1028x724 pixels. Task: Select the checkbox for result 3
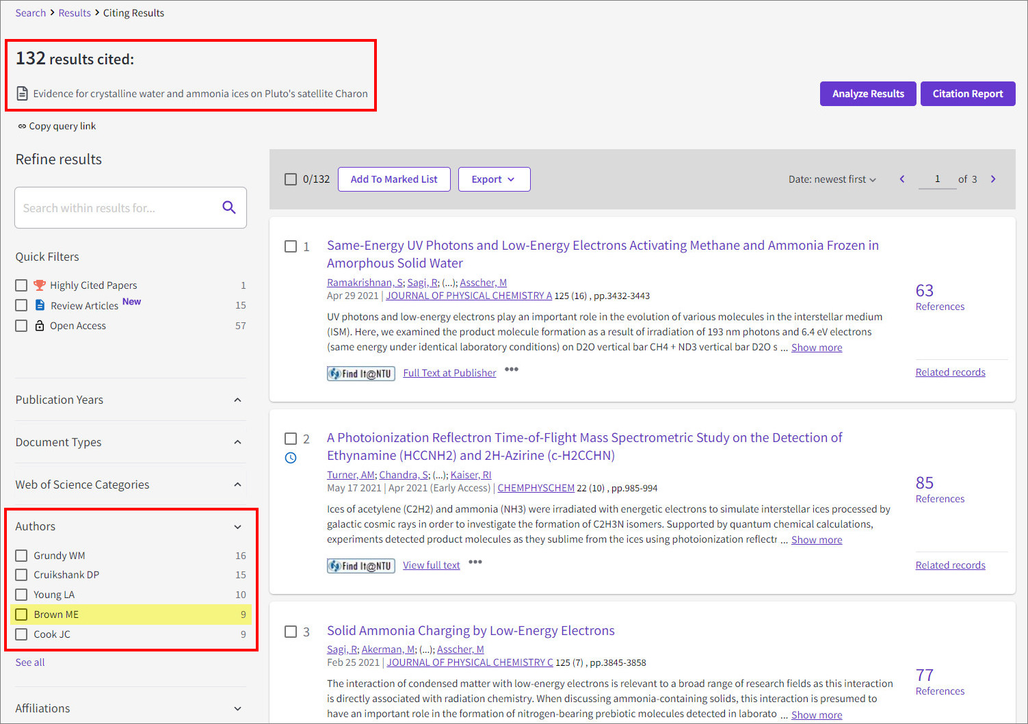[291, 632]
